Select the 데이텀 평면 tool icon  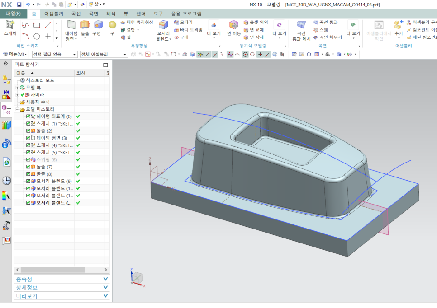click(x=71, y=25)
